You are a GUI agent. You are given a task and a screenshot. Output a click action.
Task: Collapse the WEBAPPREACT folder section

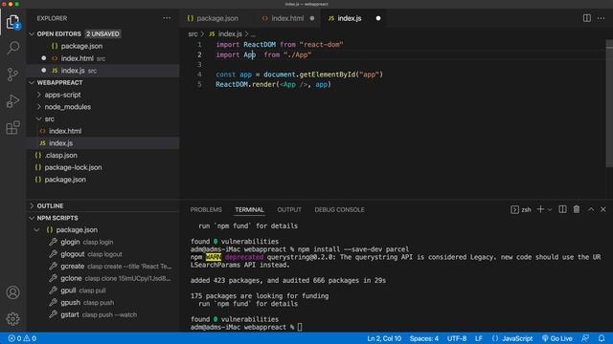(x=32, y=83)
